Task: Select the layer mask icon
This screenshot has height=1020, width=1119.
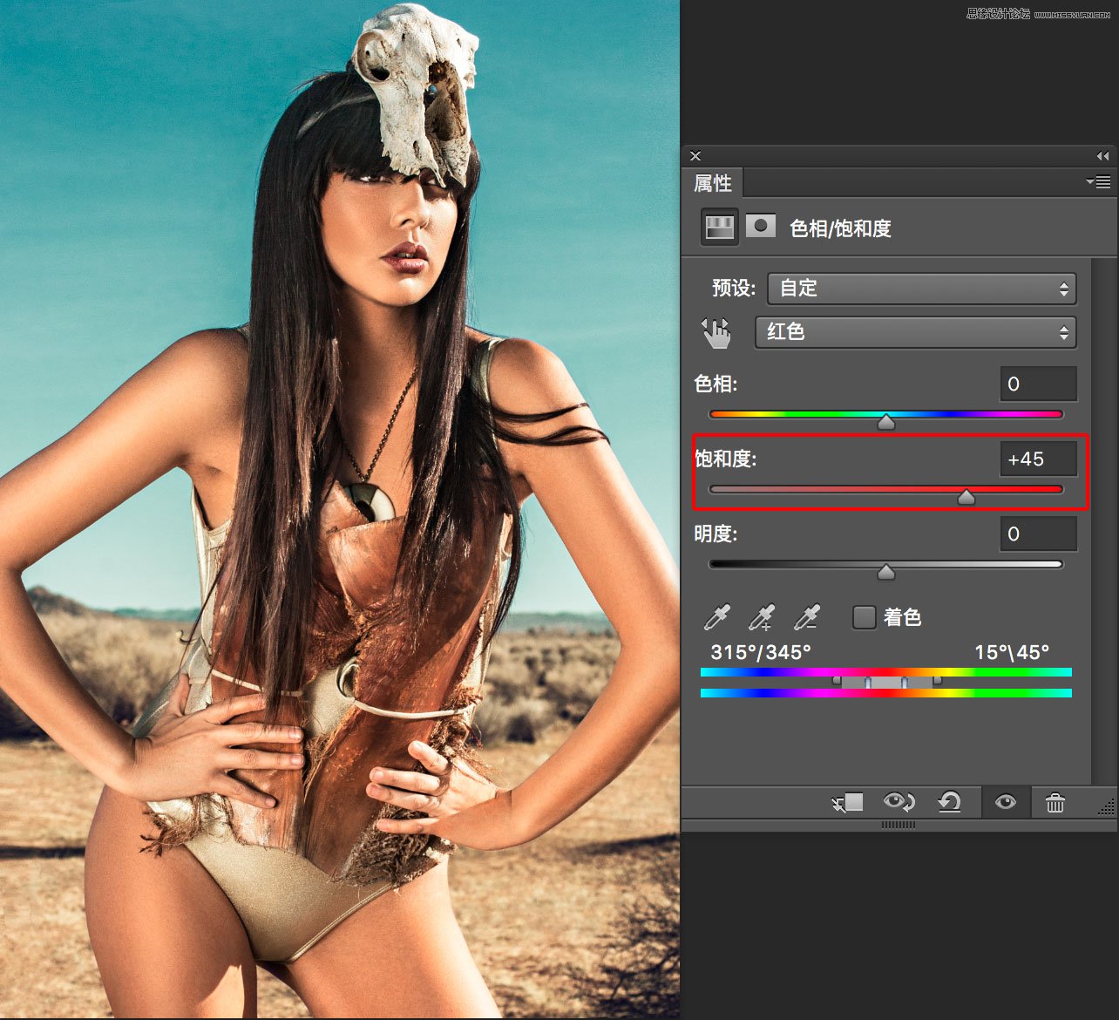Action: 761,227
